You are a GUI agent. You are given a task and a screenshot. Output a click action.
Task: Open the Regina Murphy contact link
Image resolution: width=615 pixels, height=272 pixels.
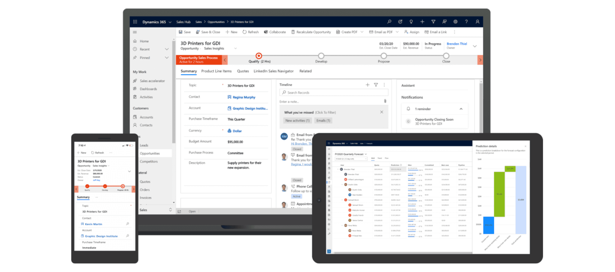click(x=244, y=97)
